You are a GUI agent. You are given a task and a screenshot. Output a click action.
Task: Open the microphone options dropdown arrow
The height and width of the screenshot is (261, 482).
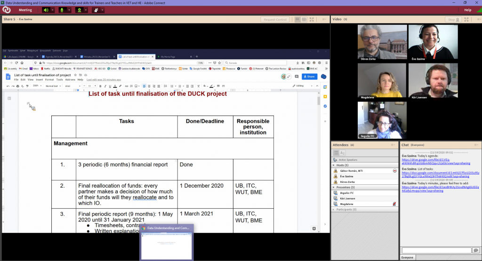point(68,10)
